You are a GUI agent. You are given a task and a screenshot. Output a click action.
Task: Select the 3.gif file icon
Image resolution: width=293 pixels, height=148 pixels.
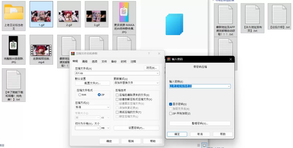[97, 12]
